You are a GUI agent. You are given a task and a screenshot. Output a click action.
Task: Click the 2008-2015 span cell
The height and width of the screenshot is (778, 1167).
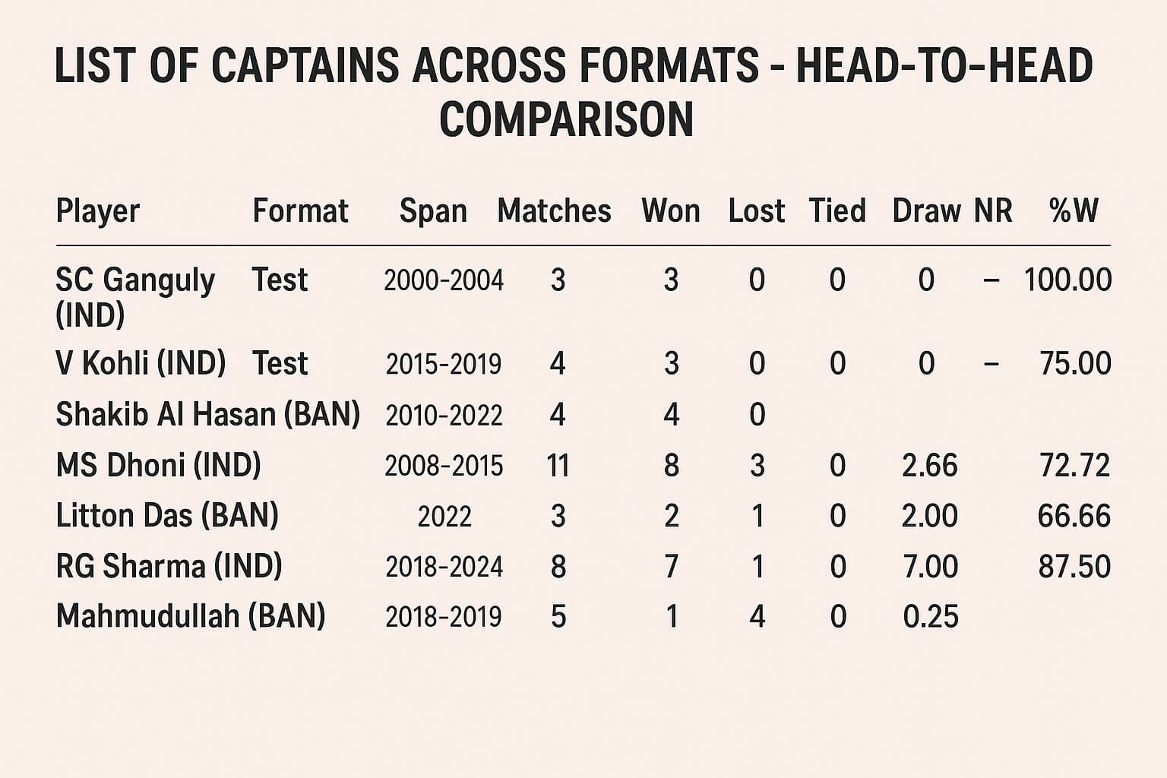pos(444,466)
